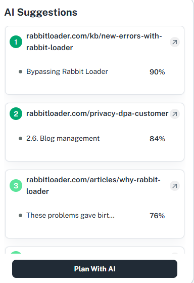Click the green number 2 badge
194x283 pixels.
click(16, 114)
